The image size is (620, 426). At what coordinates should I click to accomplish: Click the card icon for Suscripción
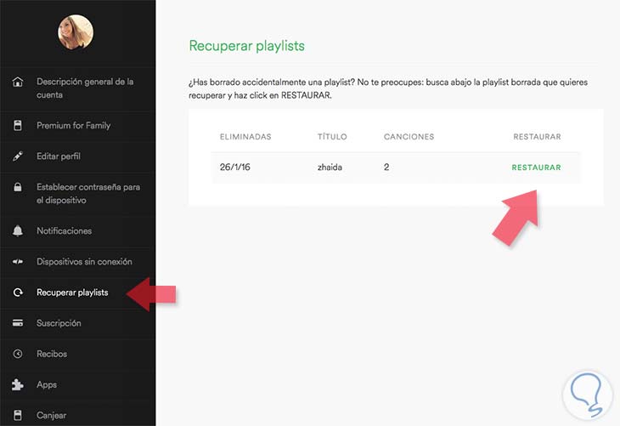[18, 323]
